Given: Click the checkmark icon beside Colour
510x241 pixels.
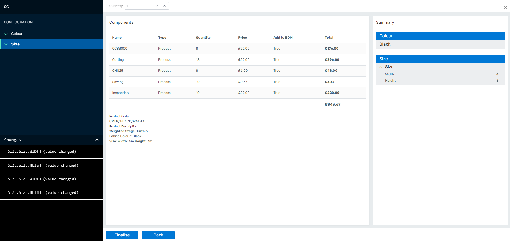Looking at the screenshot, I should (x=6, y=34).
